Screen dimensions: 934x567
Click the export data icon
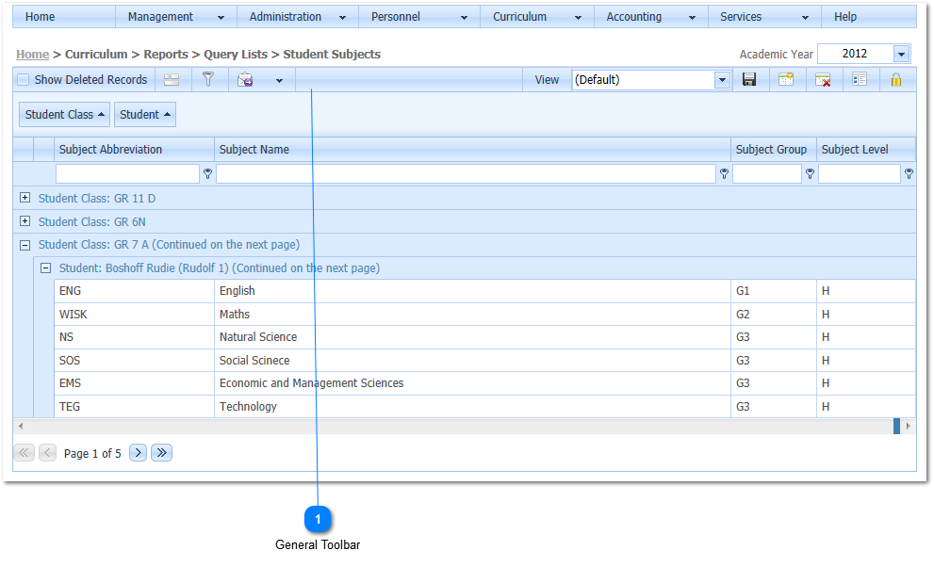(x=245, y=80)
